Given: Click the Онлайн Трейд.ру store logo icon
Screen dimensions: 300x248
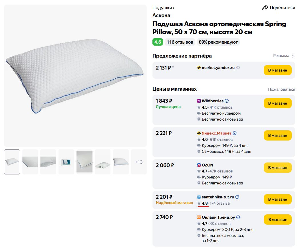Looking at the screenshot, I should pyautogui.click(x=199, y=217).
